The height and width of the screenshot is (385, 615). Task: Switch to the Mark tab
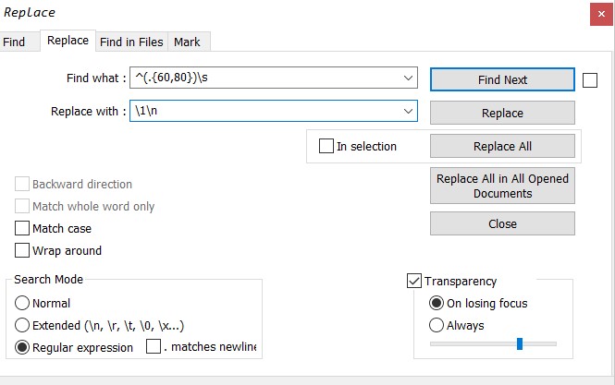click(187, 42)
